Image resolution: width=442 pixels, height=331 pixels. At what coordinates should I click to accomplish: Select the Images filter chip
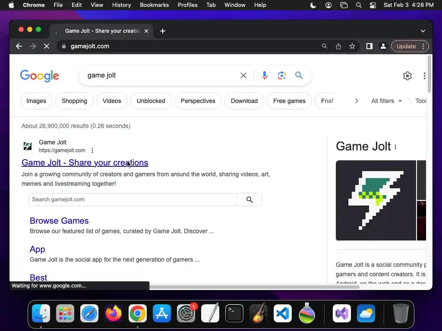tap(36, 101)
